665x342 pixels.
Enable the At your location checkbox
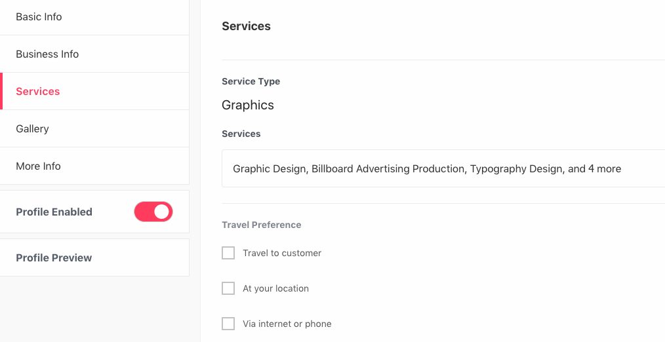pos(228,288)
